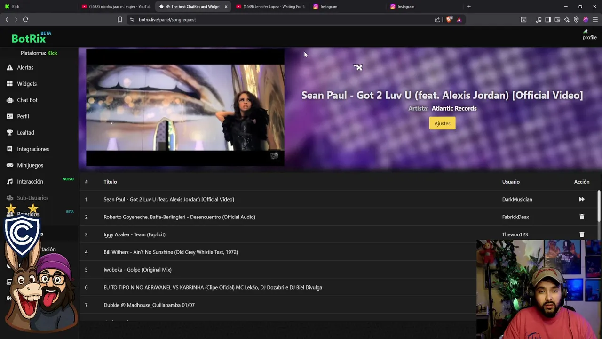Open a new browser tab
Screen dimensions: 602x339
pos(469,7)
